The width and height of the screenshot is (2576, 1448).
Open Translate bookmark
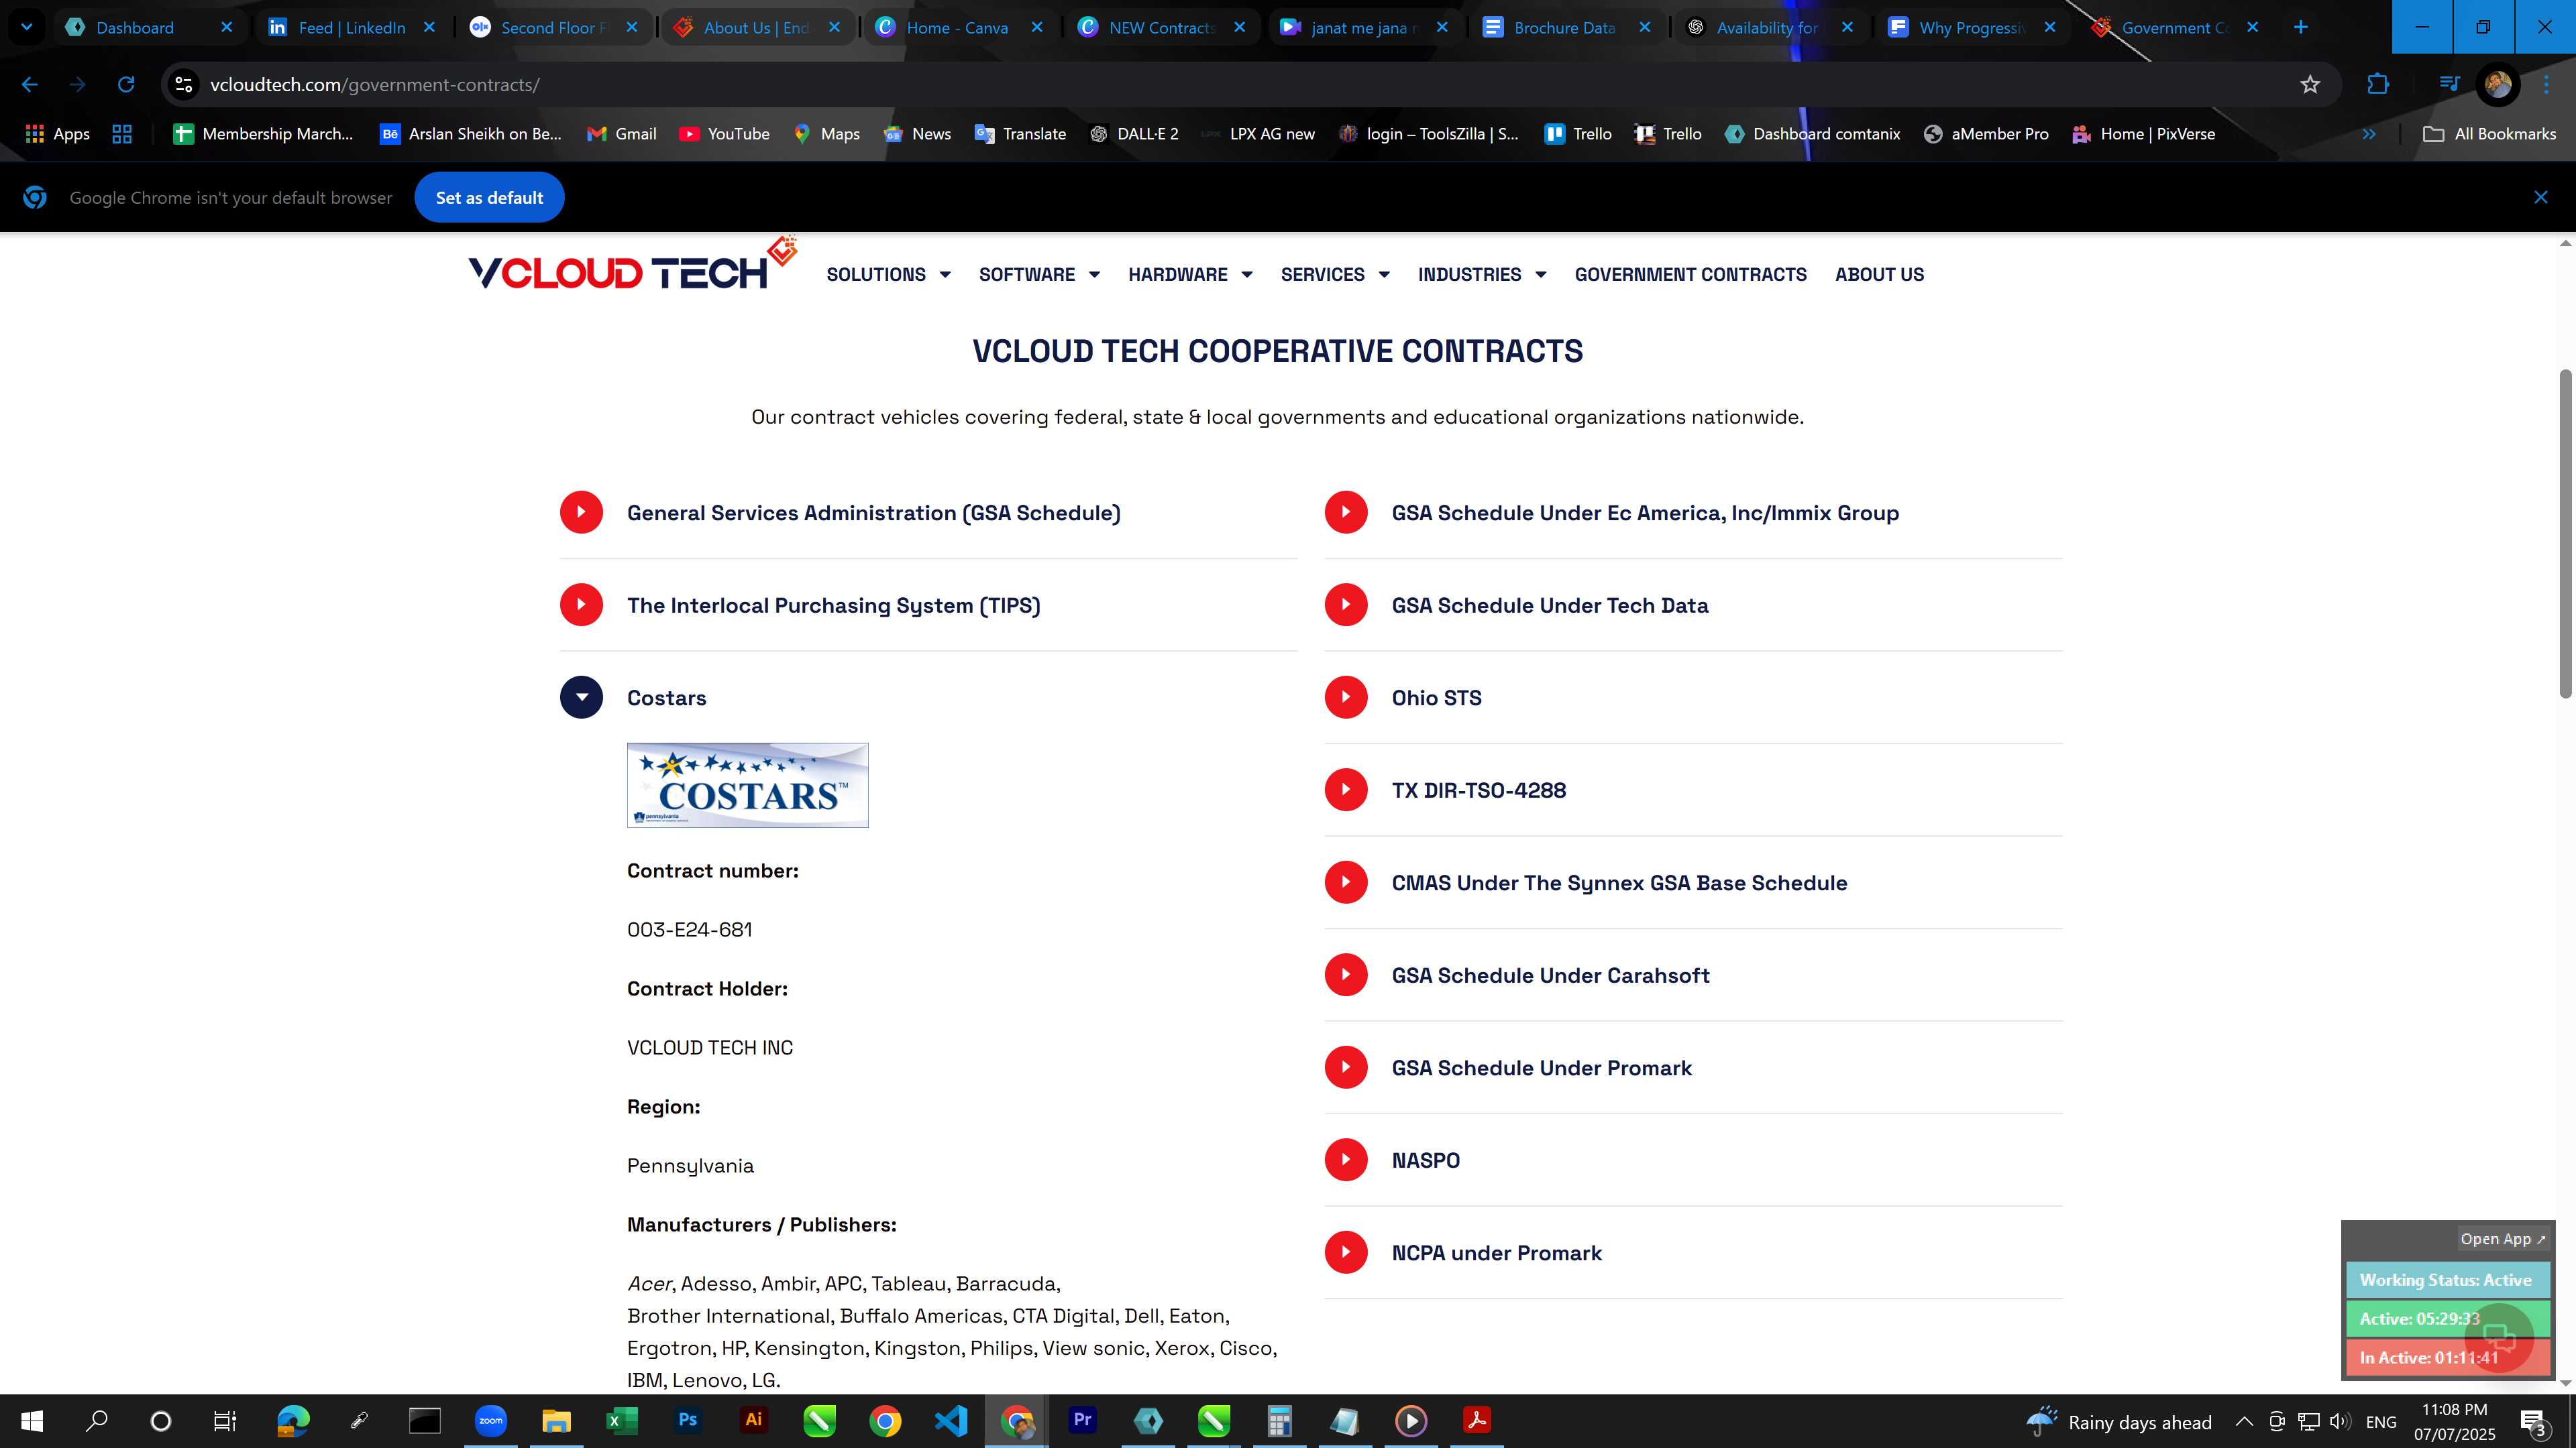click(1020, 134)
